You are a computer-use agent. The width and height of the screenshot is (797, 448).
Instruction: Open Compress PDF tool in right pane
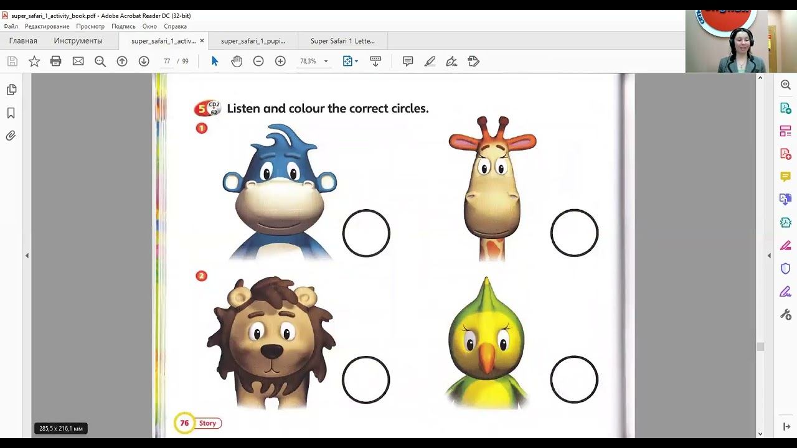(x=786, y=222)
